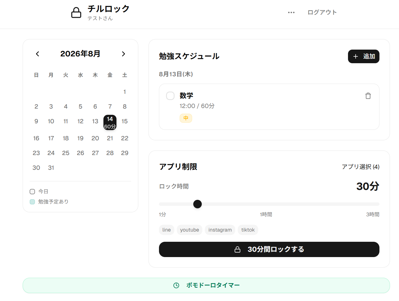Select August 13 in the calendar

(95, 121)
